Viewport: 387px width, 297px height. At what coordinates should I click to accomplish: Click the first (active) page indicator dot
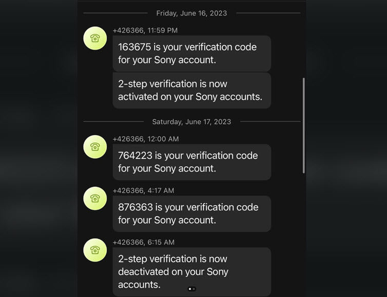[x=190, y=289]
